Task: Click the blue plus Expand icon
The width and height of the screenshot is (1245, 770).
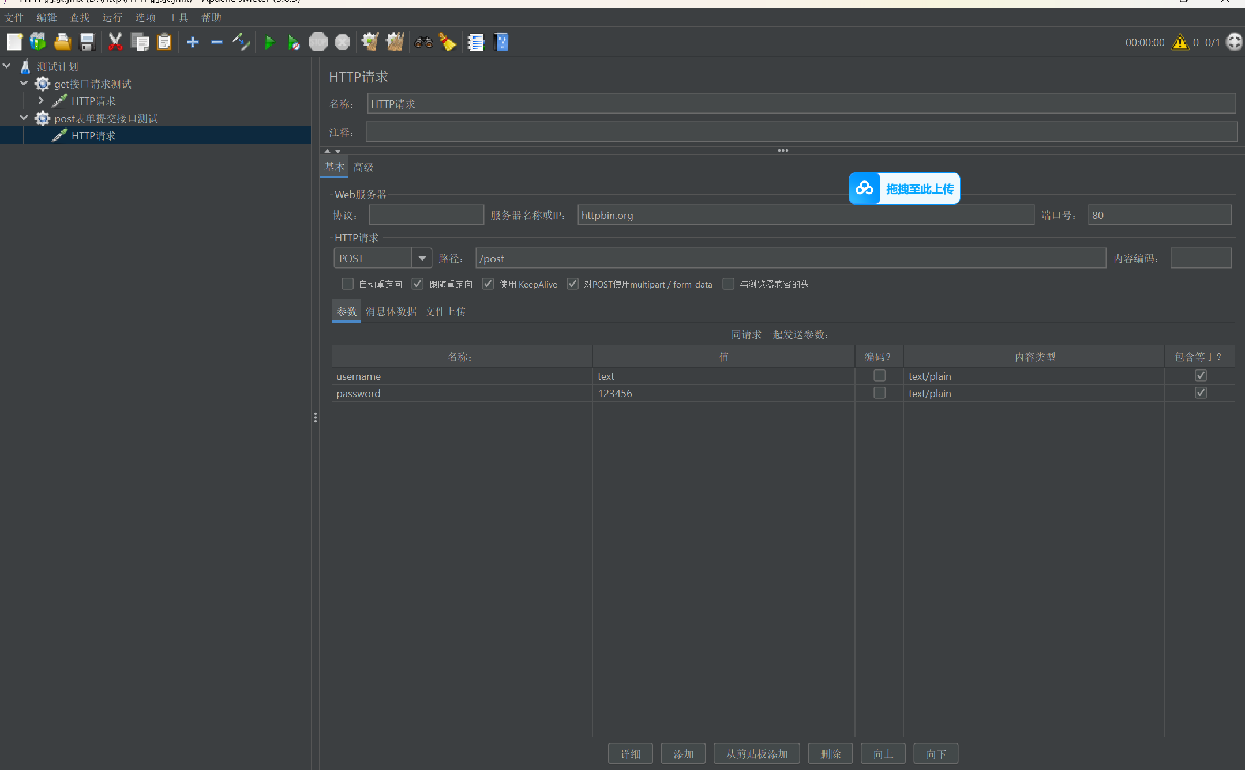Action: point(193,42)
